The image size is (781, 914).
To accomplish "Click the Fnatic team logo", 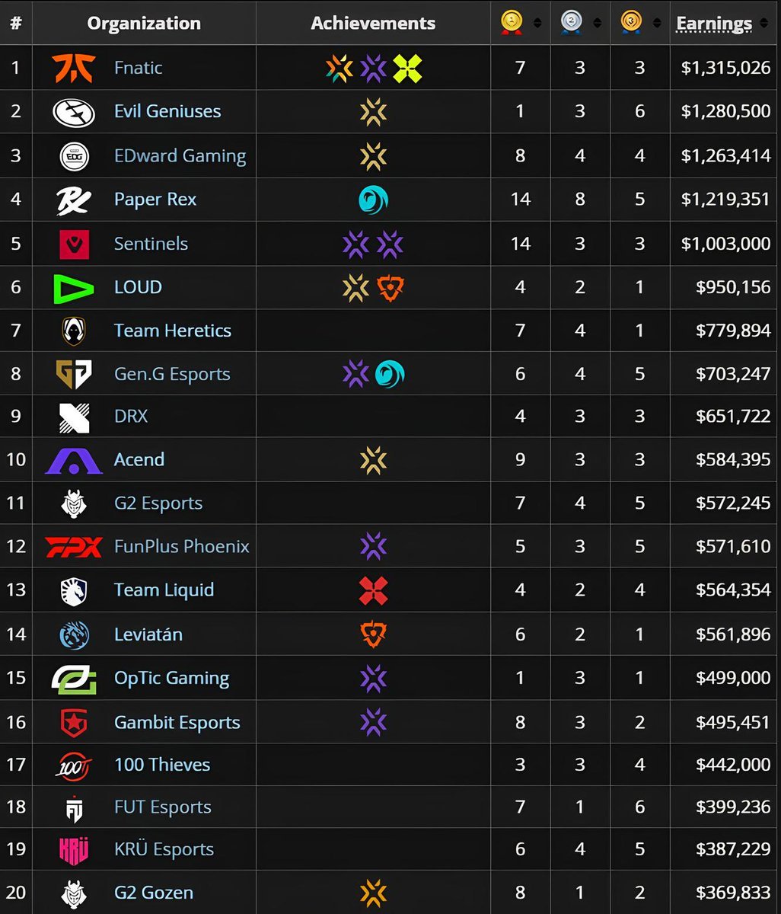I will click(74, 68).
